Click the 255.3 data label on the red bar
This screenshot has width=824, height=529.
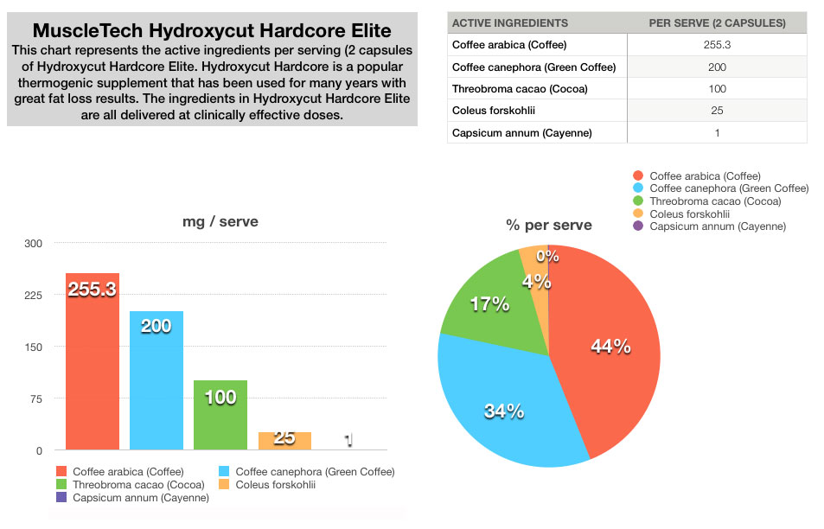[93, 289]
